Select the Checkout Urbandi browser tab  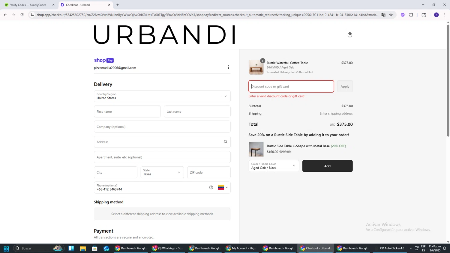[x=85, y=5]
